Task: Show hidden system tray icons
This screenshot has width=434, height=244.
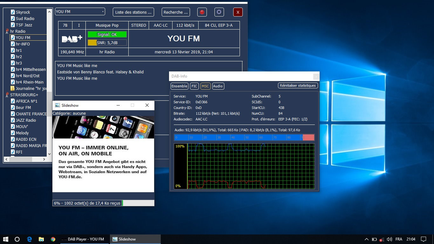Action: click(366, 239)
